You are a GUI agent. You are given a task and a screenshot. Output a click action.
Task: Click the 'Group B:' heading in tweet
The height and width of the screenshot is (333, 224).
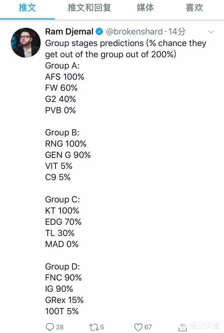coord(62,133)
